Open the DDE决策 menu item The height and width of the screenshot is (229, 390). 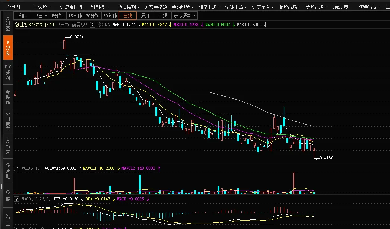coord(340,7)
